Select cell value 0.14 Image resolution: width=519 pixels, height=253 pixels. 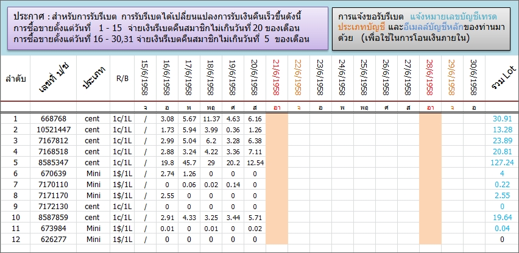(x=233, y=185)
